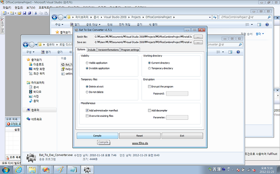Click the encryption Password field
Viewport: 280px width, 174px height.
pyautogui.click(x=177, y=93)
